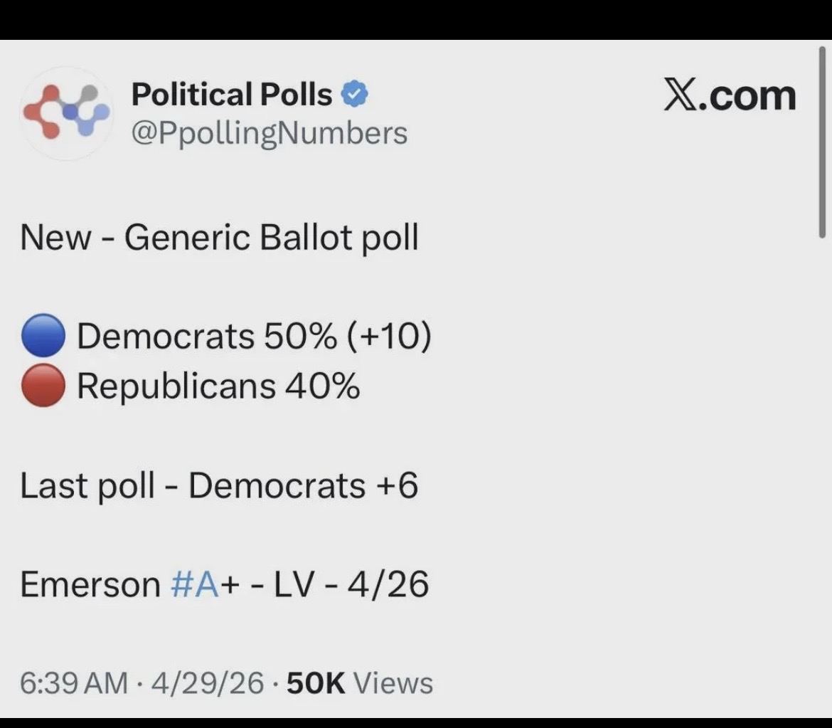Click the "New - Generic Ballot poll" line

(x=219, y=238)
